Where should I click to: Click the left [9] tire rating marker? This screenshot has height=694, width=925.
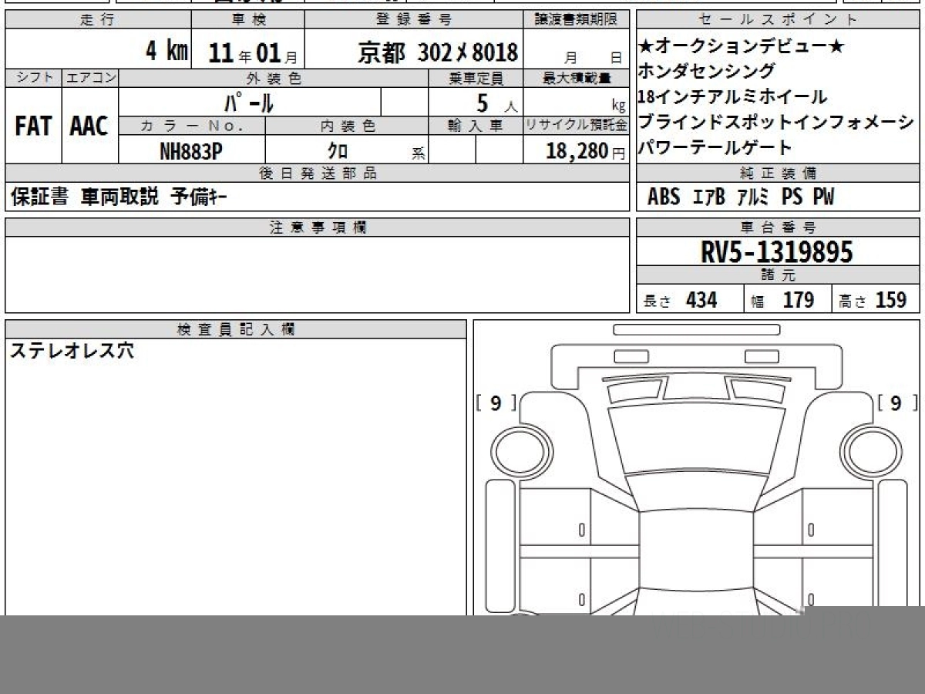tap(496, 403)
